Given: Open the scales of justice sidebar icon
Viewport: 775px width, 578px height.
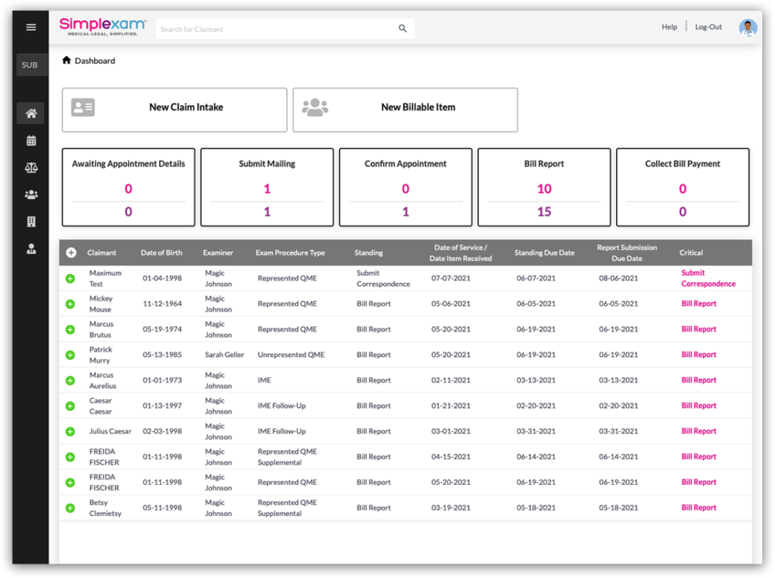Looking at the screenshot, I should [x=31, y=168].
